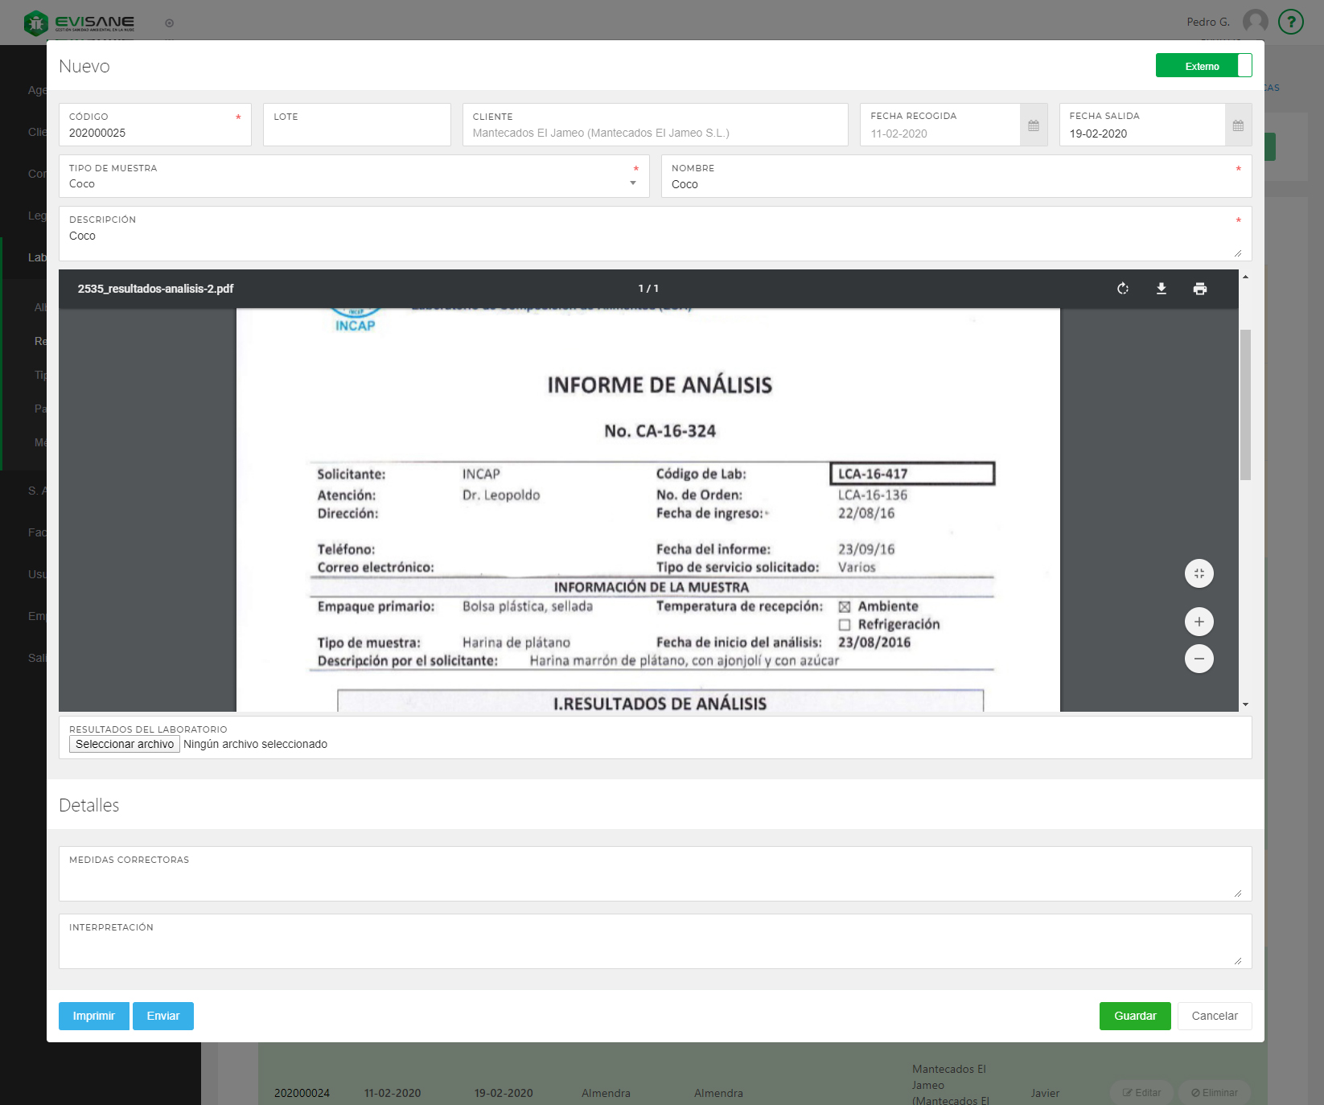This screenshot has width=1324, height=1105.
Task: Open the Fecha Recogida calendar picker
Action: [1034, 125]
